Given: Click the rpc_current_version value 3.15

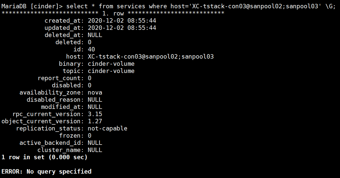Looking at the screenshot, I should click(x=95, y=114).
